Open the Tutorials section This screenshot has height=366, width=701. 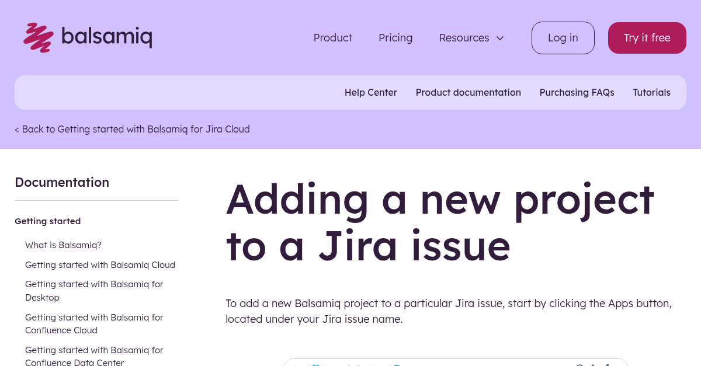[651, 92]
